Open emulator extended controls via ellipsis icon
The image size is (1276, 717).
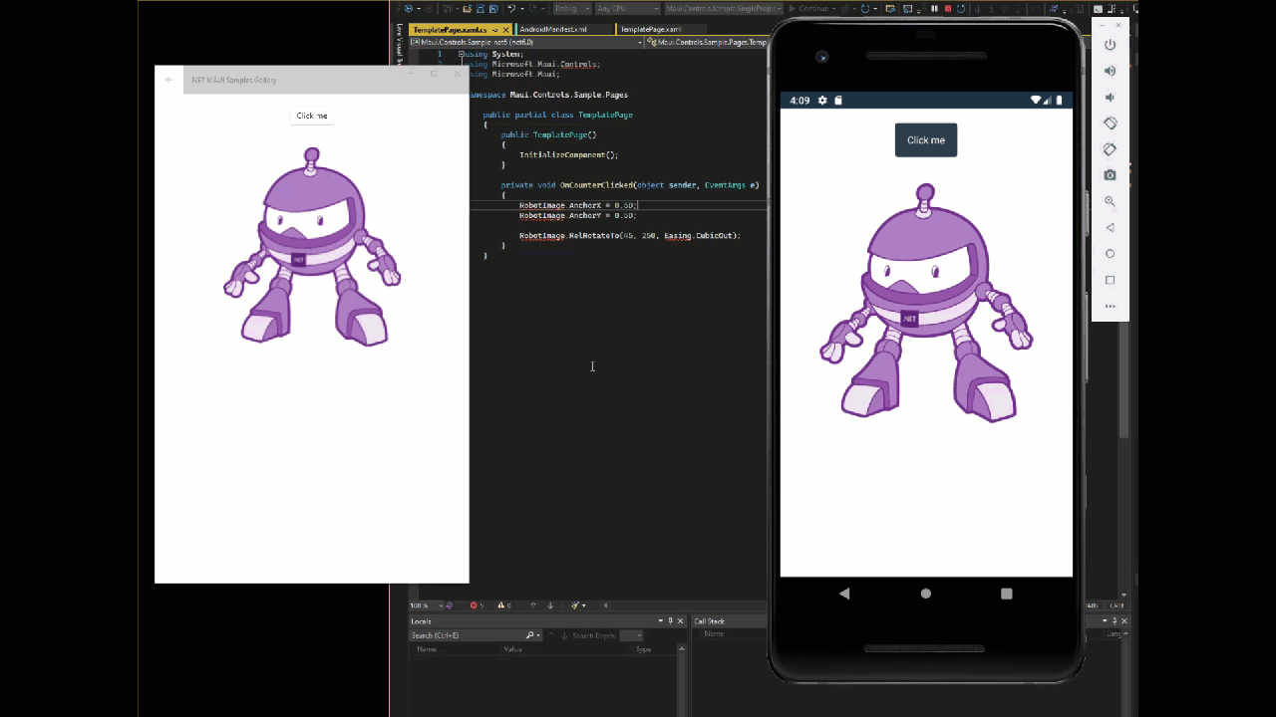click(x=1110, y=306)
